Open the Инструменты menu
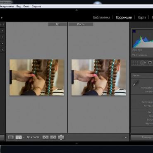This screenshot has height=153, width=153. [7, 6]
